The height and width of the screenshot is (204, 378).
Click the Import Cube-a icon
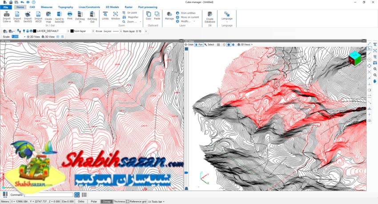click(7, 16)
